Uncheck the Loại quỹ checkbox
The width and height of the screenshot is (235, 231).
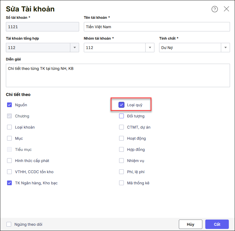coord(121,105)
